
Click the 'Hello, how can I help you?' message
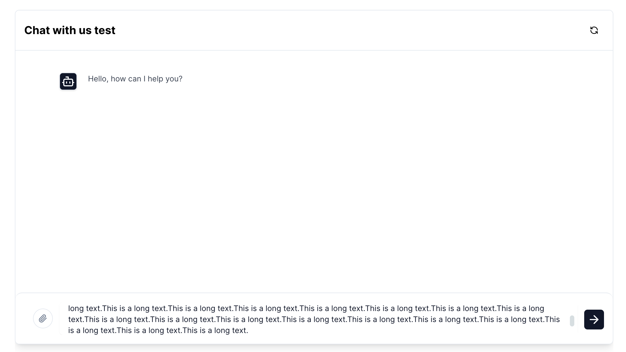click(135, 79)
